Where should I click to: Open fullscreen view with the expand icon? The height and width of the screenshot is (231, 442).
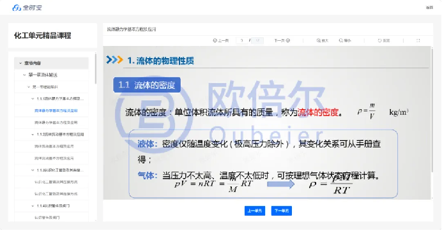coord(418,41)
